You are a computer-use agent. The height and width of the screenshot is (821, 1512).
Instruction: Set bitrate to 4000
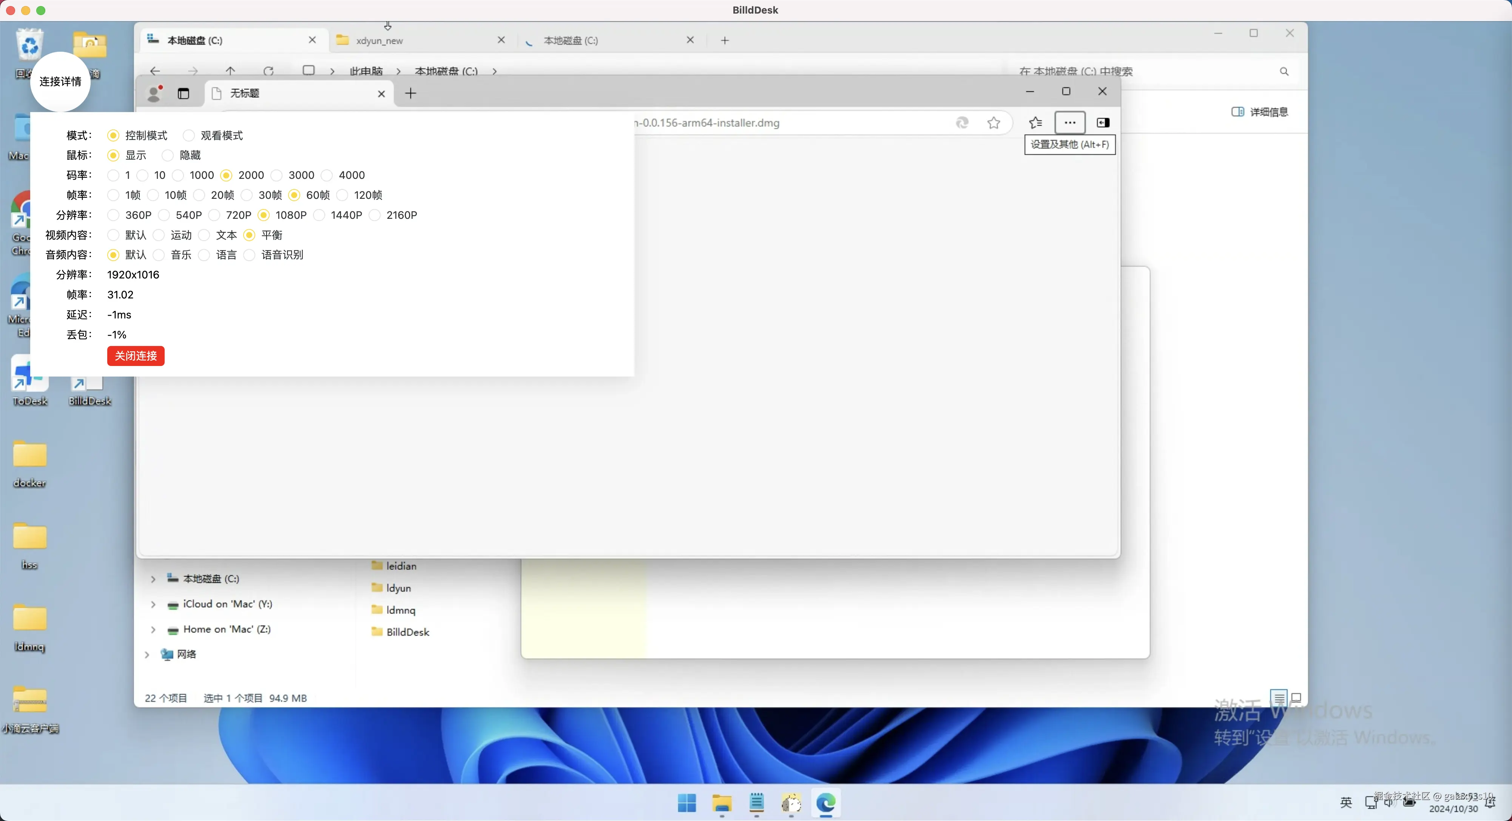tap(327, 175)
